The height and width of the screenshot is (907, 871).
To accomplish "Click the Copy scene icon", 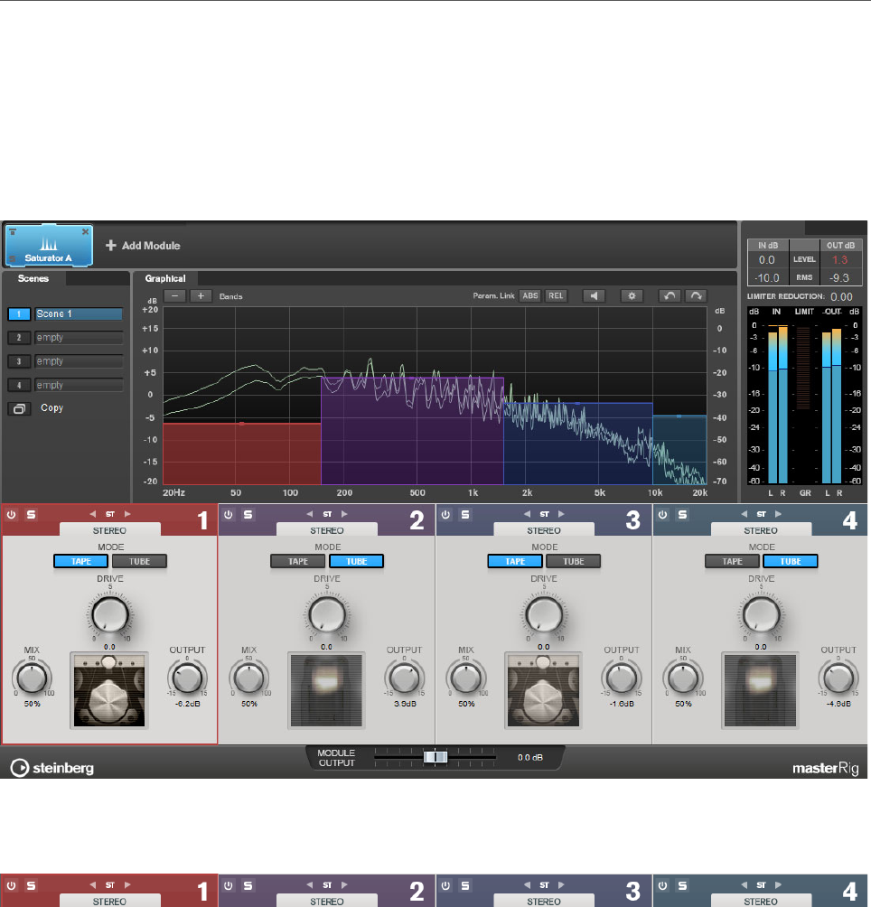I will (19, 408).
